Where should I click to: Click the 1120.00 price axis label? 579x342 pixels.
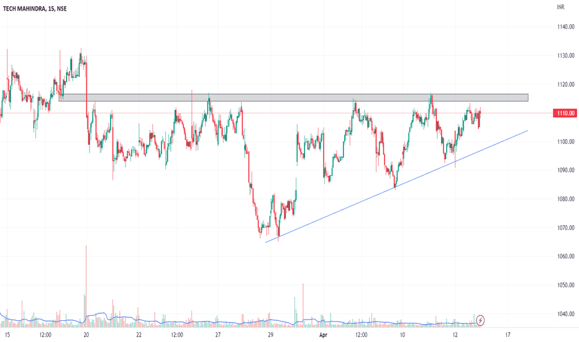coord(566,85)
